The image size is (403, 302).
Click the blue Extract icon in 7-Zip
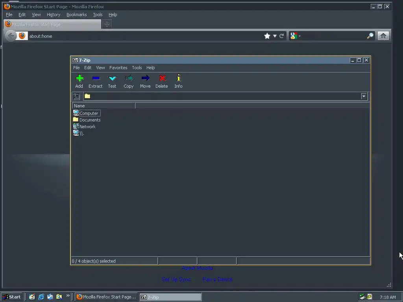pos(96,78)
